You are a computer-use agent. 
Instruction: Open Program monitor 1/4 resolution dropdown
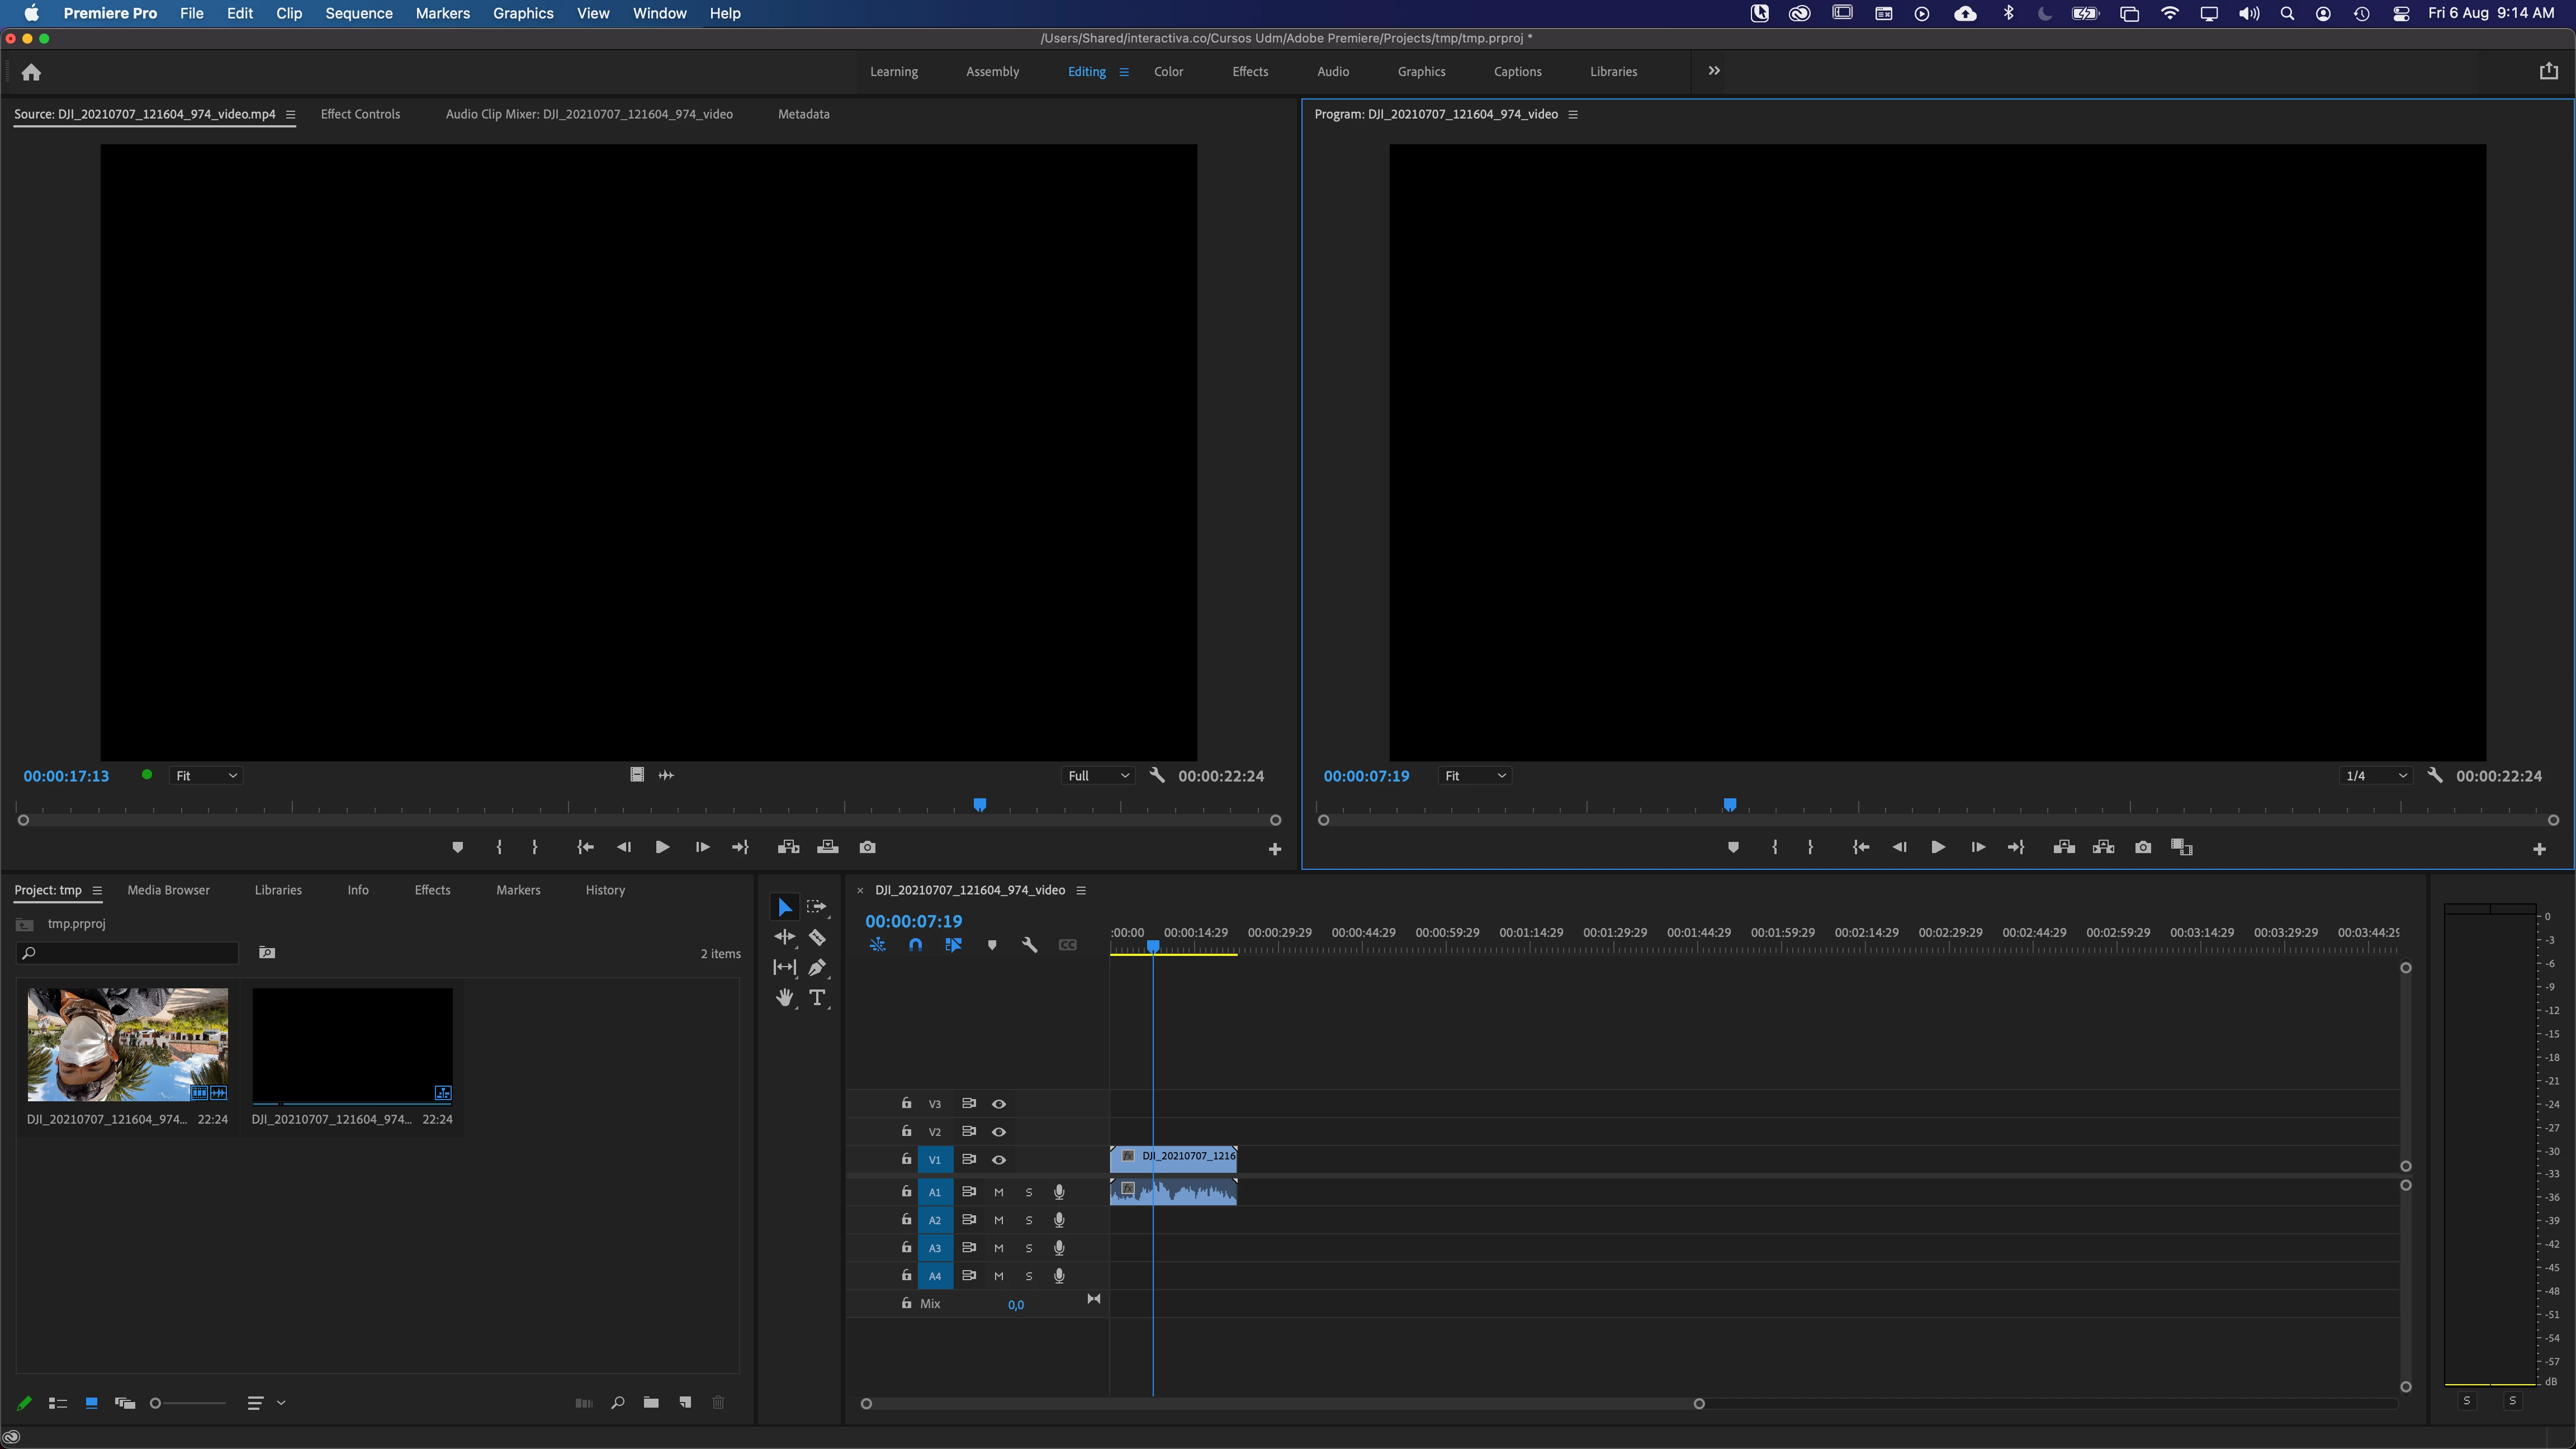coord(2376,776)
